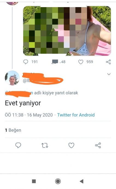
Task: Like the 'Evet yaniyor' tweet
Action: coord(71,145)
